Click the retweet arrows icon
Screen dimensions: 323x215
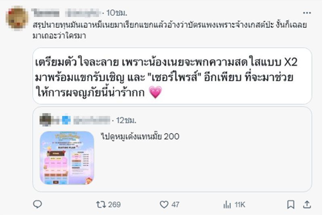[101, 204]
